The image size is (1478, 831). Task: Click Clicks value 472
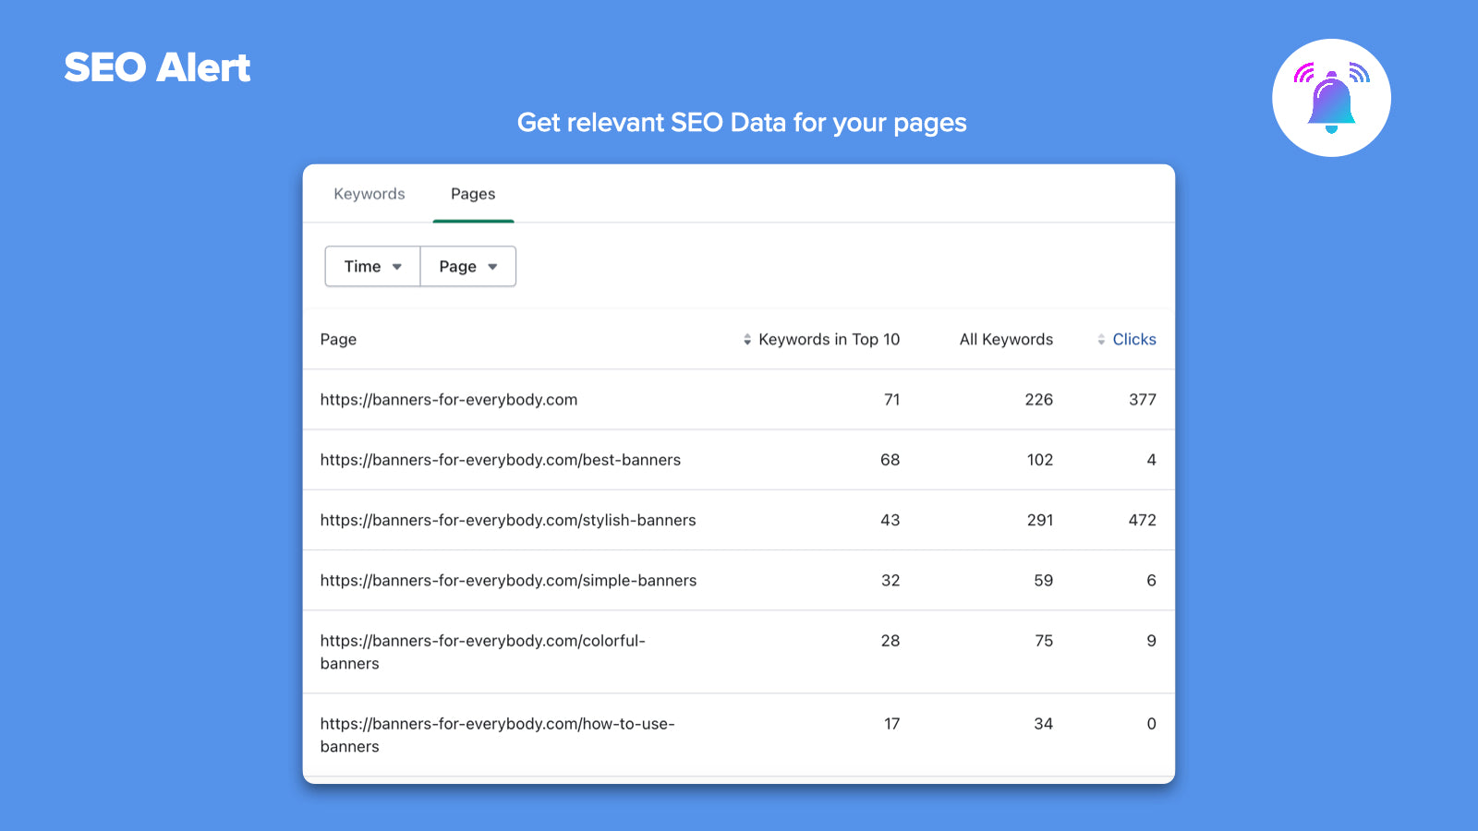(x=1143, y=520)
